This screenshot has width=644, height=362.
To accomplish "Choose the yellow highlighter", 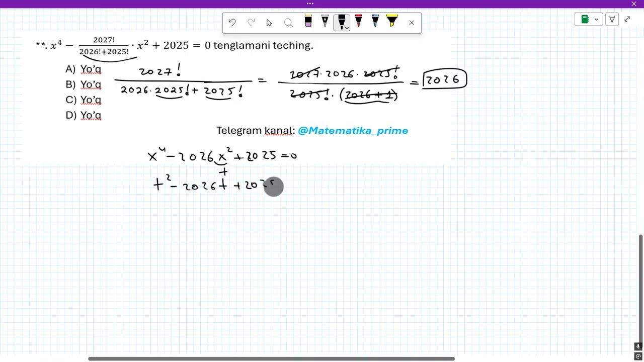I will pos(392,21).
